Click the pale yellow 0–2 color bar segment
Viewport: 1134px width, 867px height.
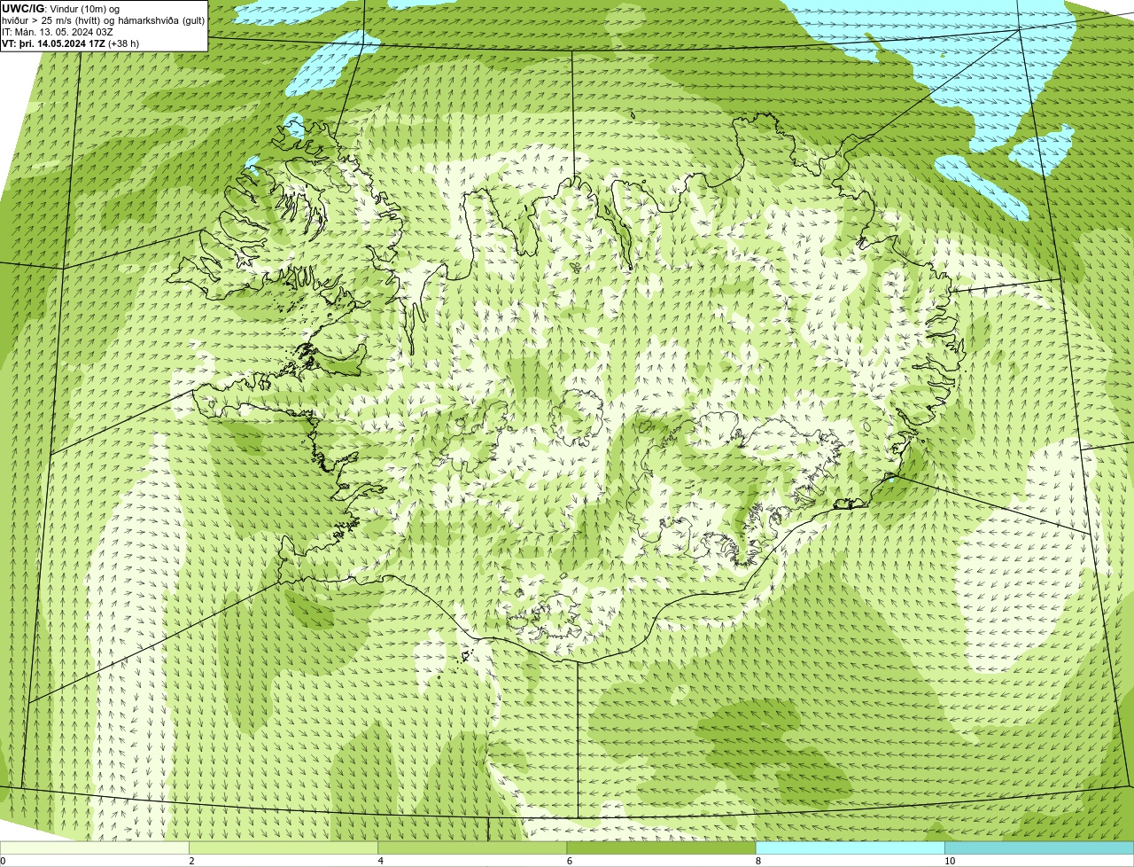click(x=95, y=848)
